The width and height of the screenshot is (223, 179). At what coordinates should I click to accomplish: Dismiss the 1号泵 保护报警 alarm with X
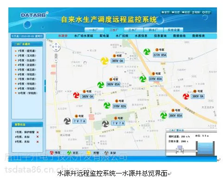coord(38,132)
